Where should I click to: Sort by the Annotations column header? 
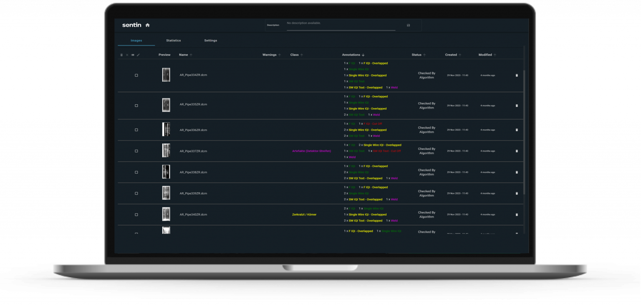click(x=351, y=55)
